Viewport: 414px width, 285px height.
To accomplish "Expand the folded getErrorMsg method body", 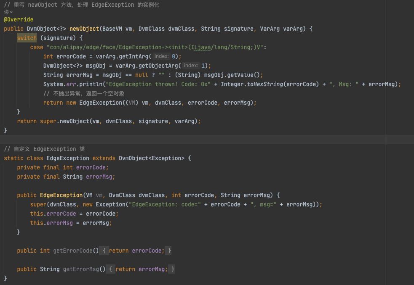I will pos(111,269).
